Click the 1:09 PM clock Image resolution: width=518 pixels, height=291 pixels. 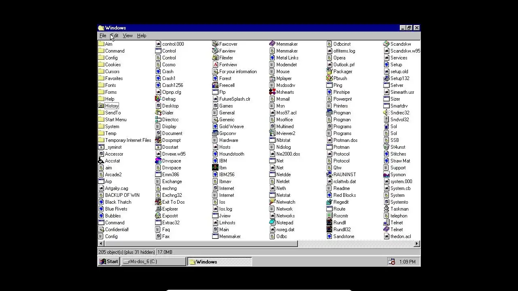pyautogui.click(x=407, y=262)
